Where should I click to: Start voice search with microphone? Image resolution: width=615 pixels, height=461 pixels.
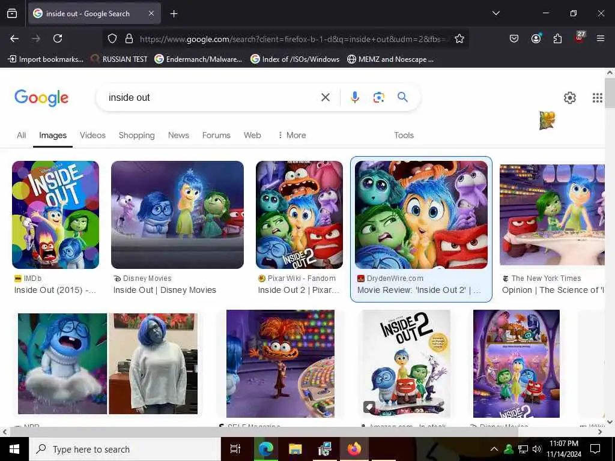point(354,97)
